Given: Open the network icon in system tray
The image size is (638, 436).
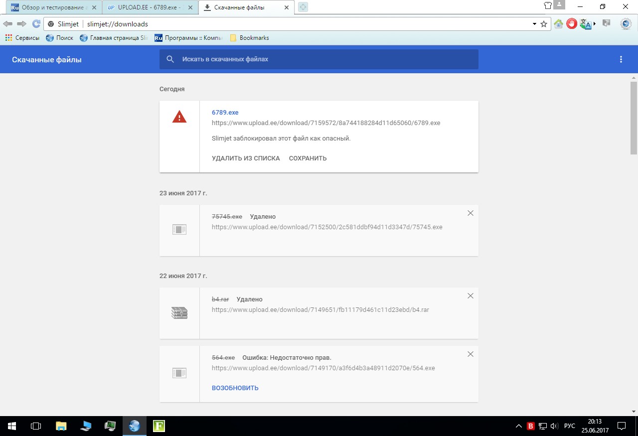Looking at the screenshot, I should [x=542, y=426].
